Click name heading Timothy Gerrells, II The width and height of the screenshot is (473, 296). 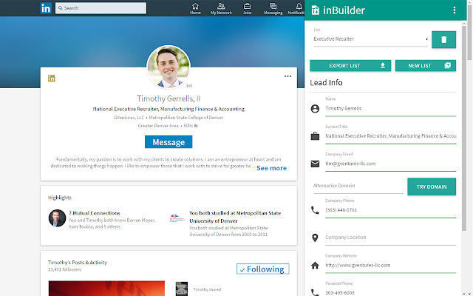(169, 98)
